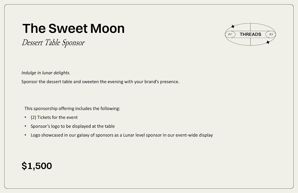The width and height of the screenshot is (298, 193).
Task: Click the left '20' oval badge
Action: click(230, 34)
